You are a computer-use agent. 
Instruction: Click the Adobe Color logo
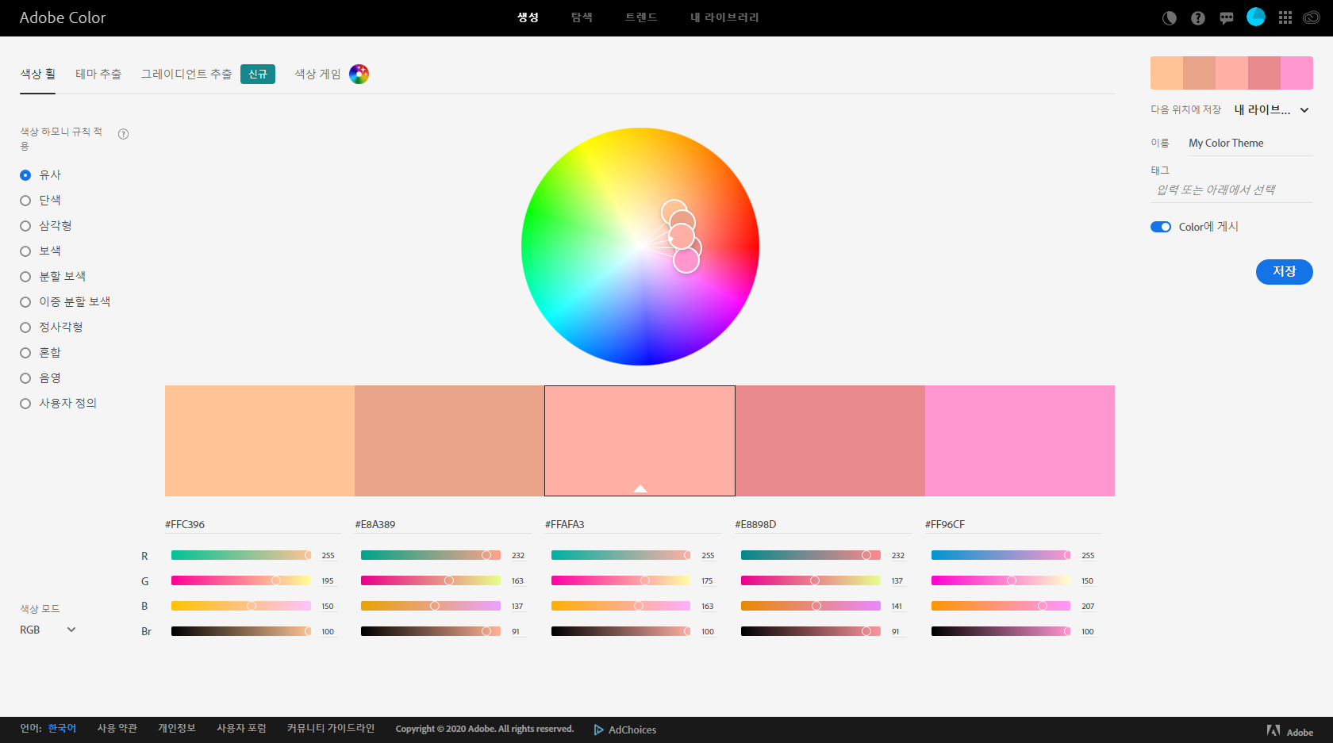pyautogui.click(x=63, y=17)
